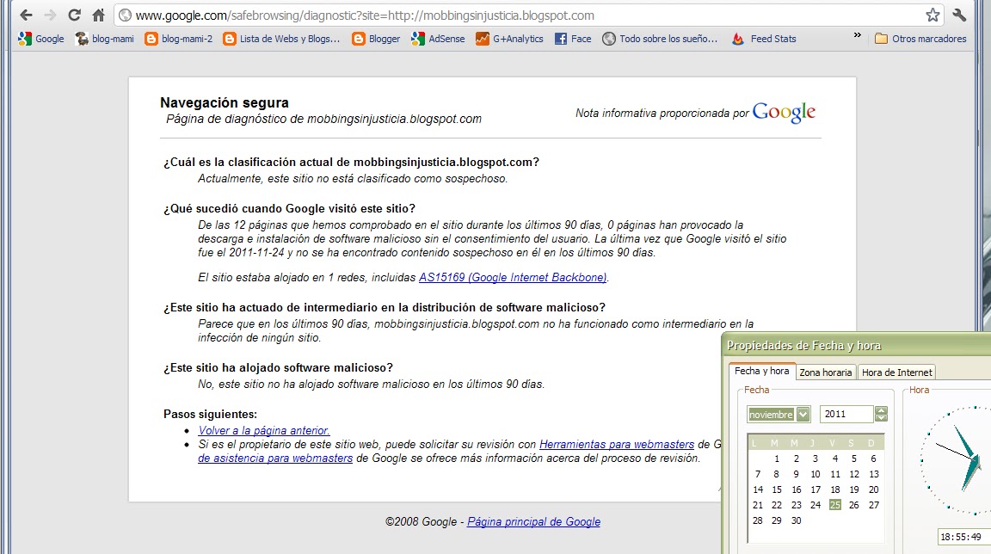Click the Google logo in the note
This screenshot has width=991, height=554.
pos(784,113)
